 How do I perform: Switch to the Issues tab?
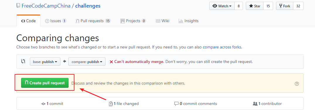pyautogui.click(x=56, y=21)
